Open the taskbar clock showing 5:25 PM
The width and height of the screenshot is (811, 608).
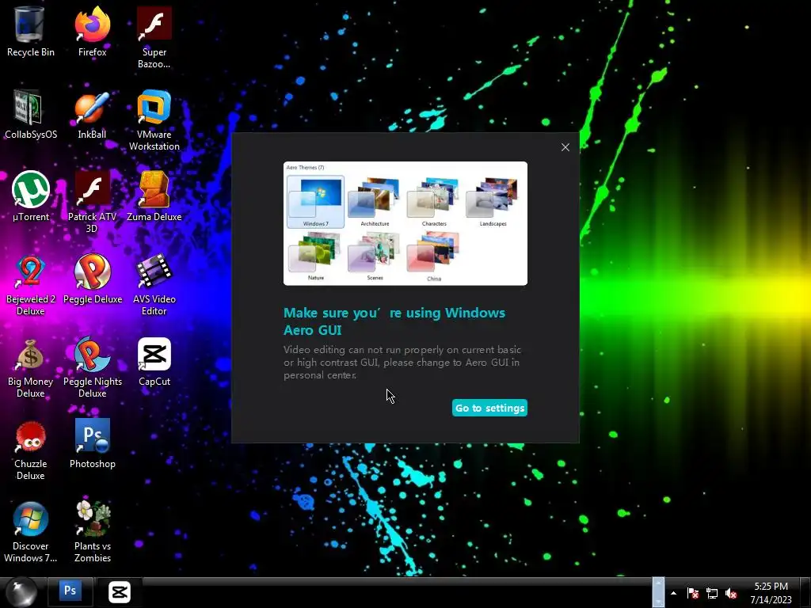pyautogui.click(x=771, y=592)
